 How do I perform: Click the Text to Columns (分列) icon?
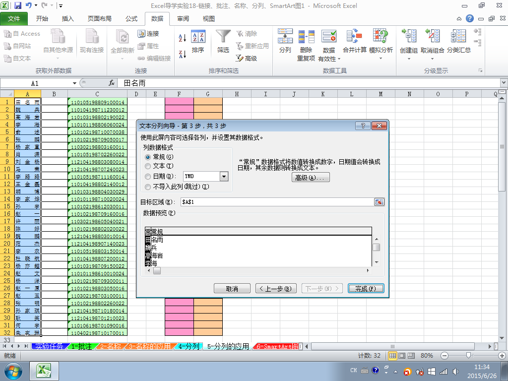click(285, 41)
